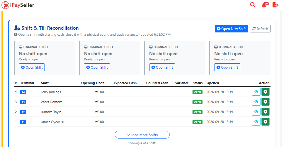
Task: Close shift for Afeez Romoke
Action: pos(265,102)
